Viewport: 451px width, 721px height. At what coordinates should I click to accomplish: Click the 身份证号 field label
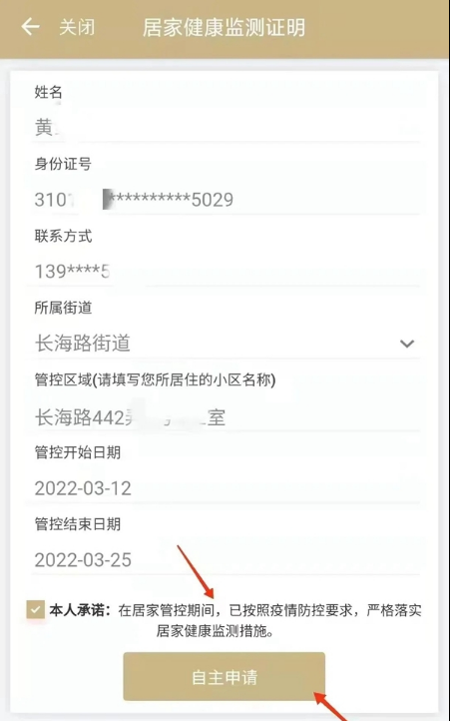point(63,164)
